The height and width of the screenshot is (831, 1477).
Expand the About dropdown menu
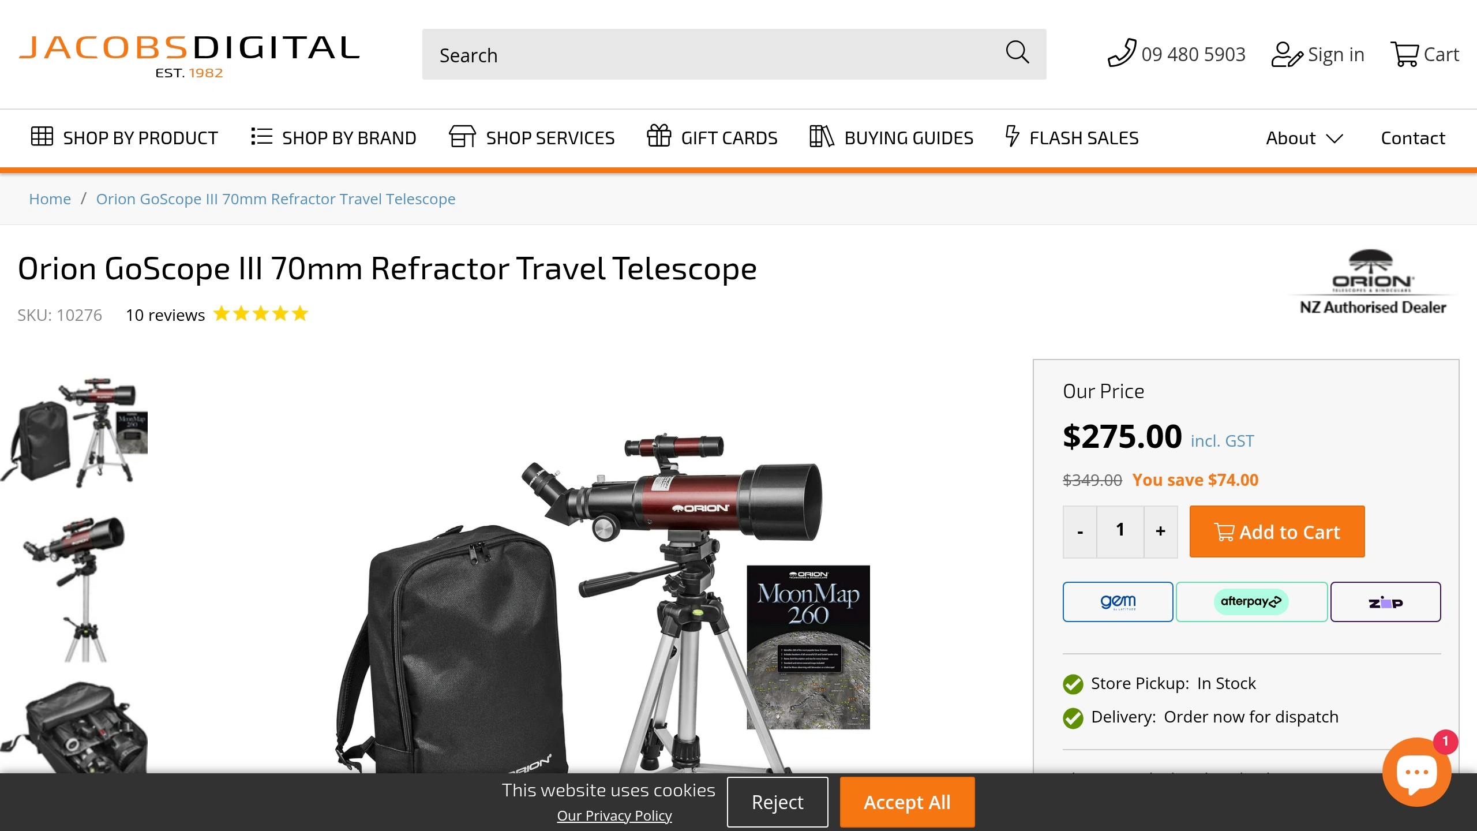coord(1304,138)
